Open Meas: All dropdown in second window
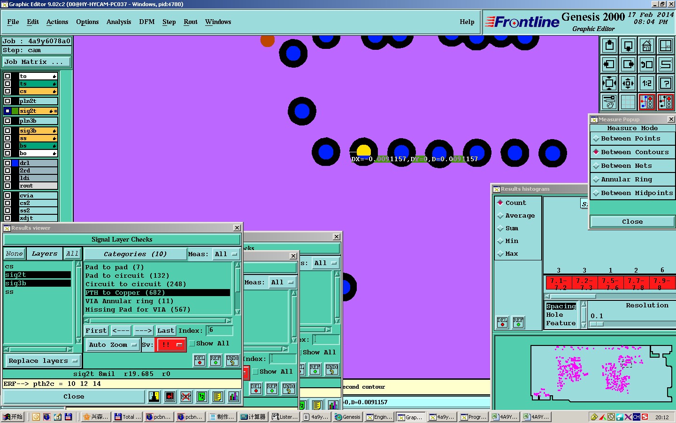 282,282
